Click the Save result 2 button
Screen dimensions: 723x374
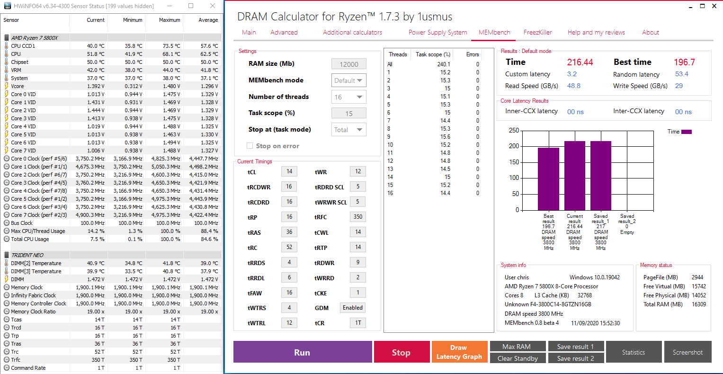point(575,358)
